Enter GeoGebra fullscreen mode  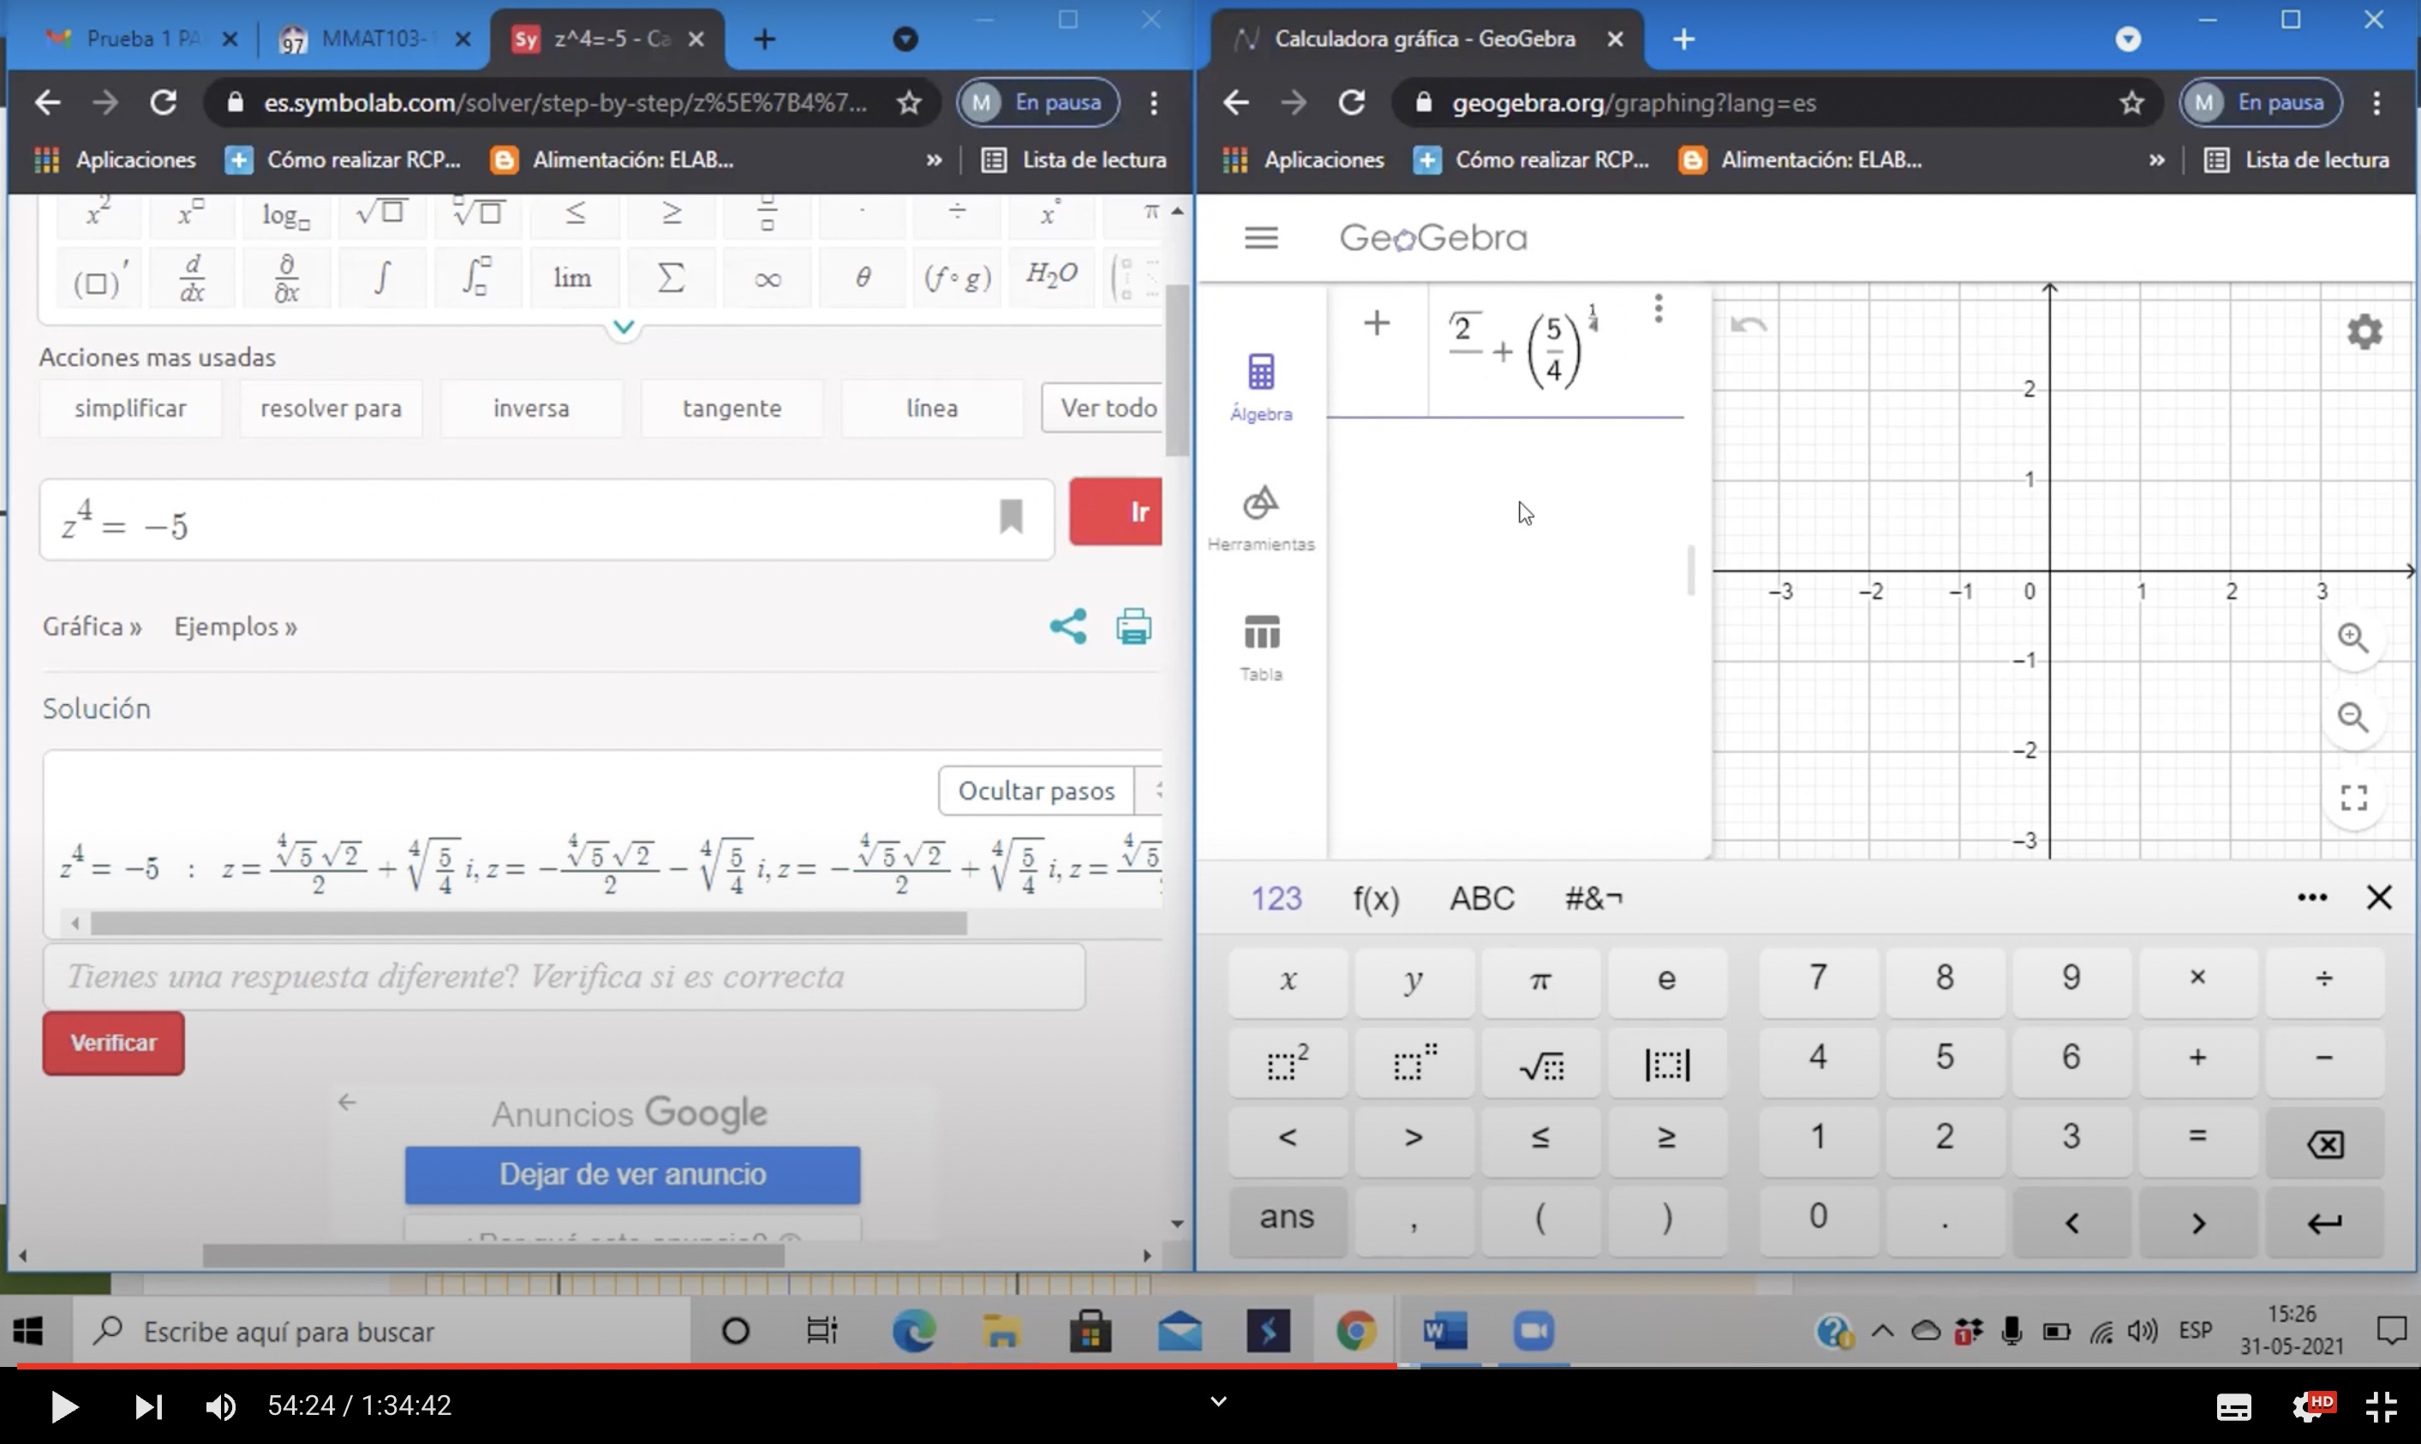(2352, 798)
